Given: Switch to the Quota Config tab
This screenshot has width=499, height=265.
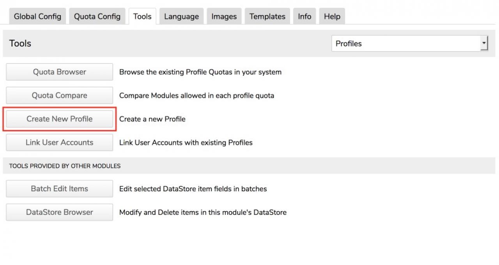Looking at the screenshot, I should (97, 16).
